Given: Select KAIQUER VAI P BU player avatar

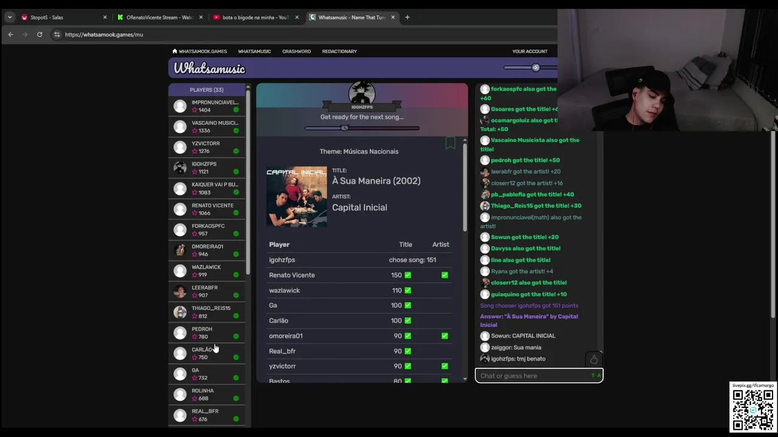Looking at the screenshot, I should [x=180, y=188].
